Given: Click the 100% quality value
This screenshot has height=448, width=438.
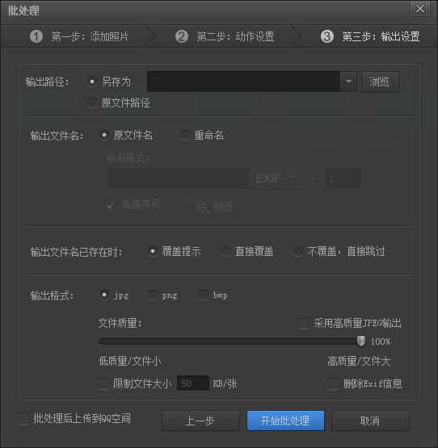Looking at the screenshot, I should (x=381, y=341).
